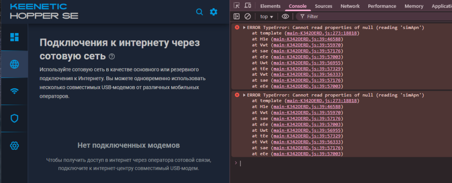
Task: Open second error's Uwt 39:56955 source link
Action: [307, 130]
